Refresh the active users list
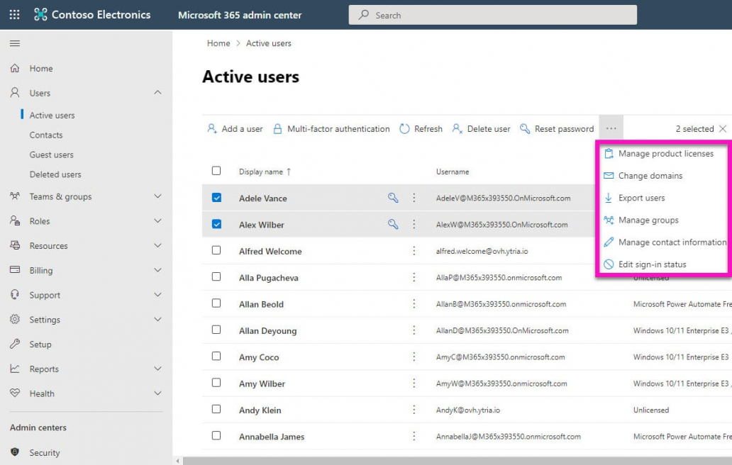This screenshot has height=465, width=732. click(421, 129)
